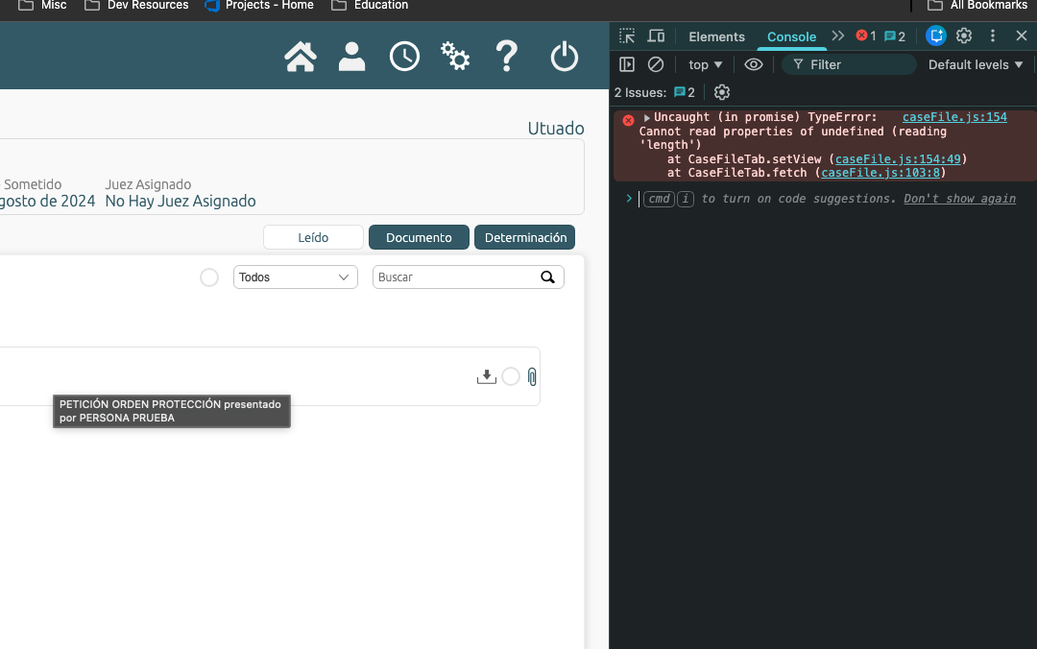Screen dimensions: 1037x649
Task: Open the Dev Resources bookmarks folder
Action: click(137, 6)
